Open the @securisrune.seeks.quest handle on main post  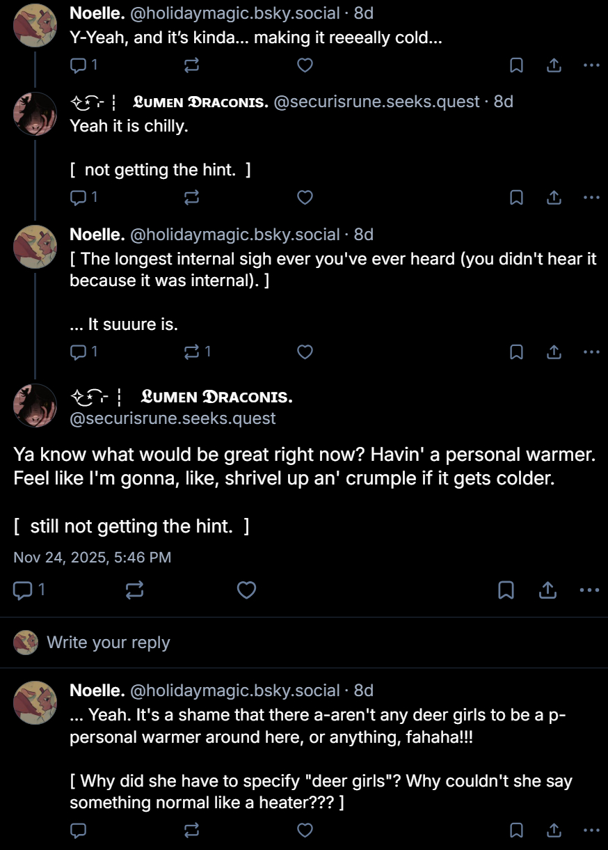(x=173, y=418)
